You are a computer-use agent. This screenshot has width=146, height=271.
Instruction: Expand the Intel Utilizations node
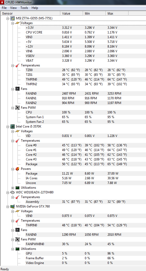click(x=13, y=188)
